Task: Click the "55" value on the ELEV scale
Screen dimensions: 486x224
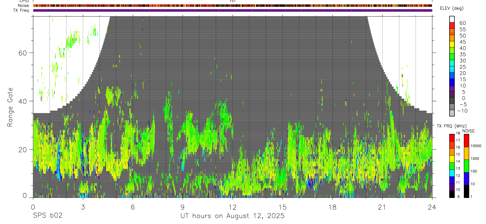Action: (x=462, y=29)
